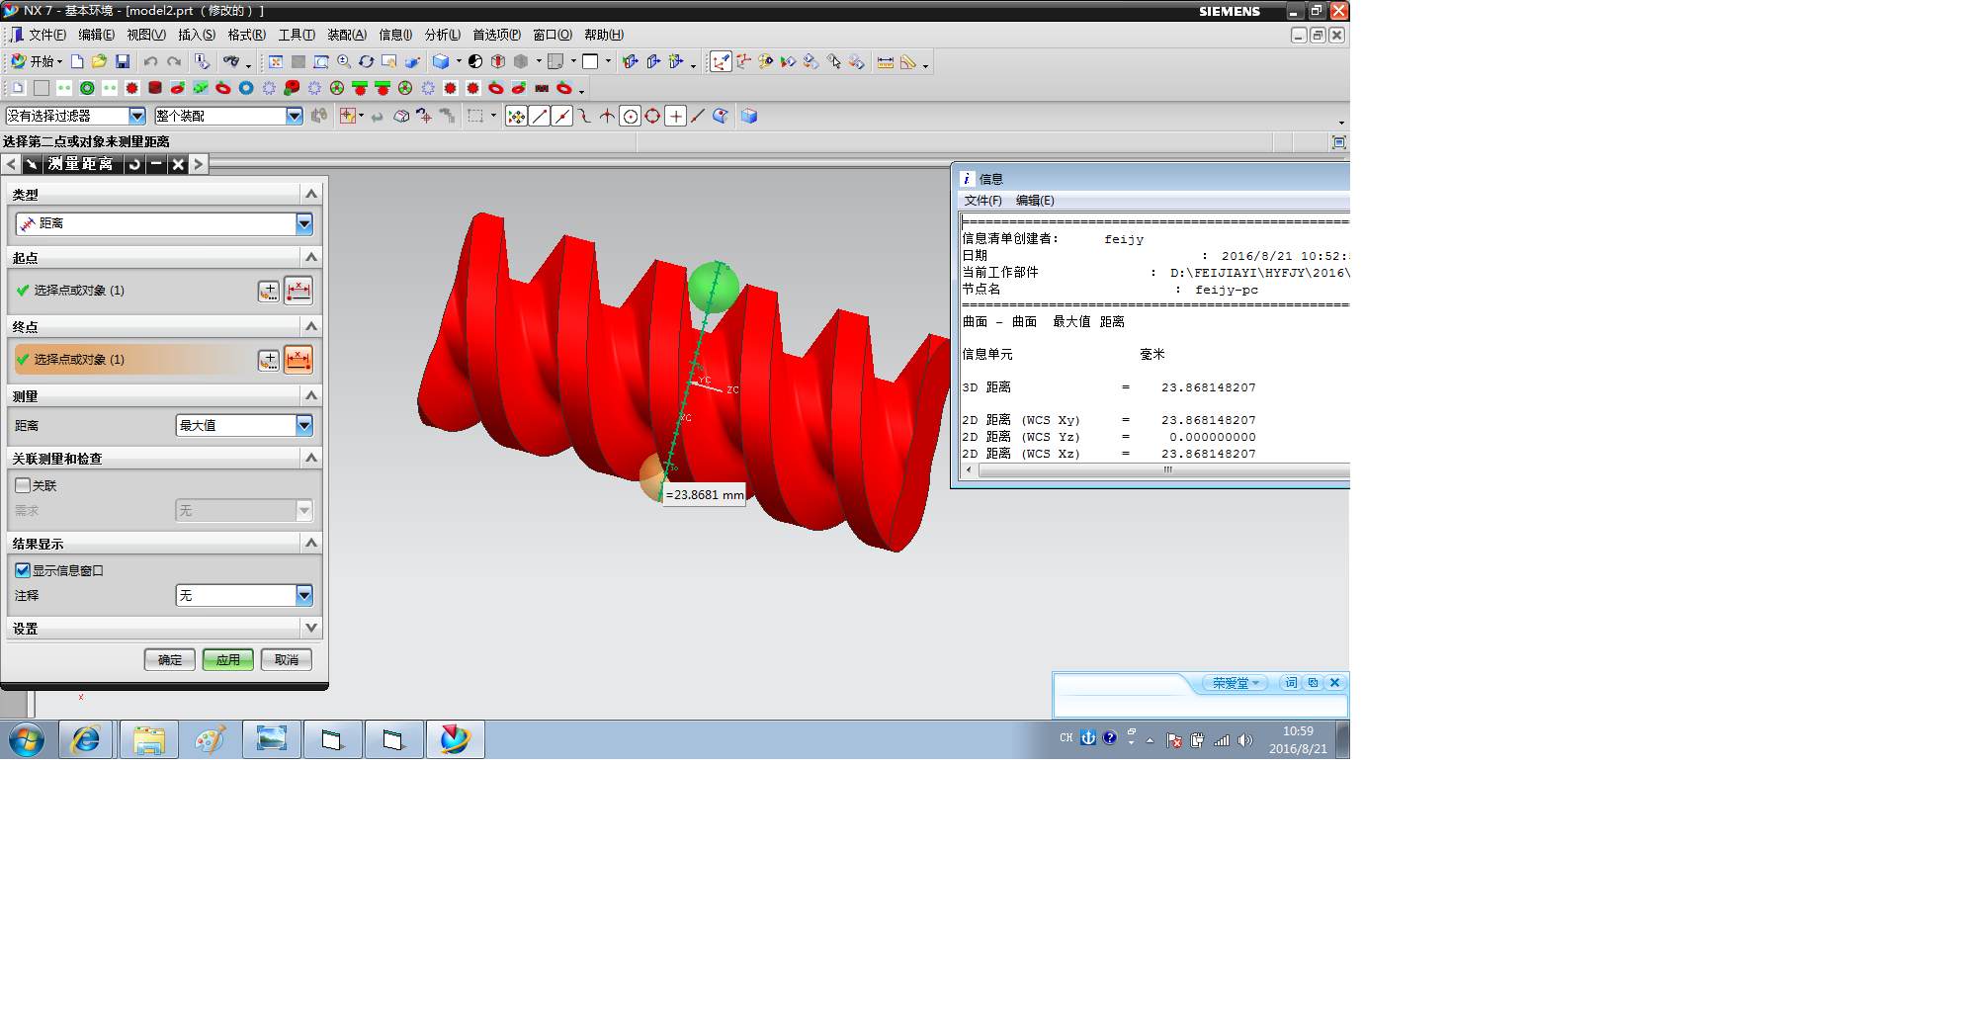
Task: Toggle the arc center snap option
Action: [630, 116]
